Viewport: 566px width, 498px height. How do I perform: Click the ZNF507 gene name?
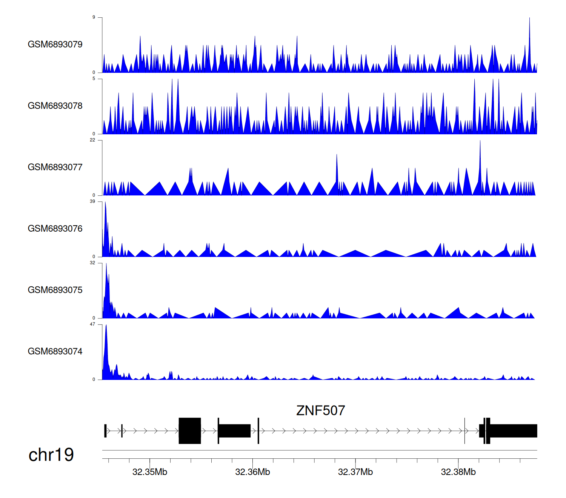coord(320,410)
